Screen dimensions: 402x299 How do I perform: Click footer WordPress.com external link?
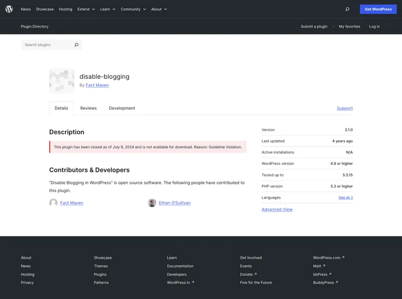(x=329, y=258)
